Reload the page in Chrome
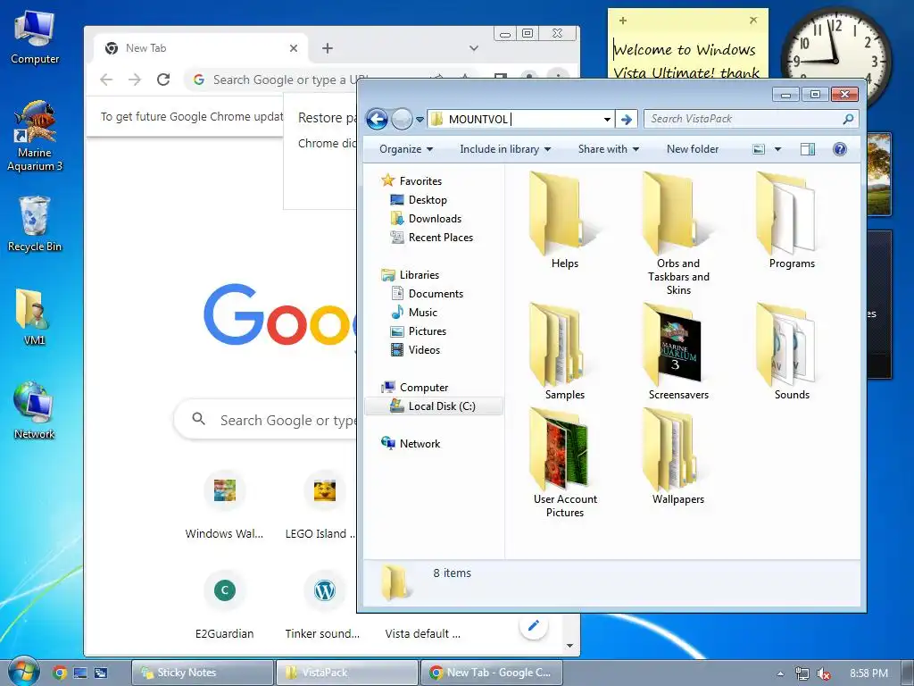Viewport: 914px width, 686px height. click(163, 79)
